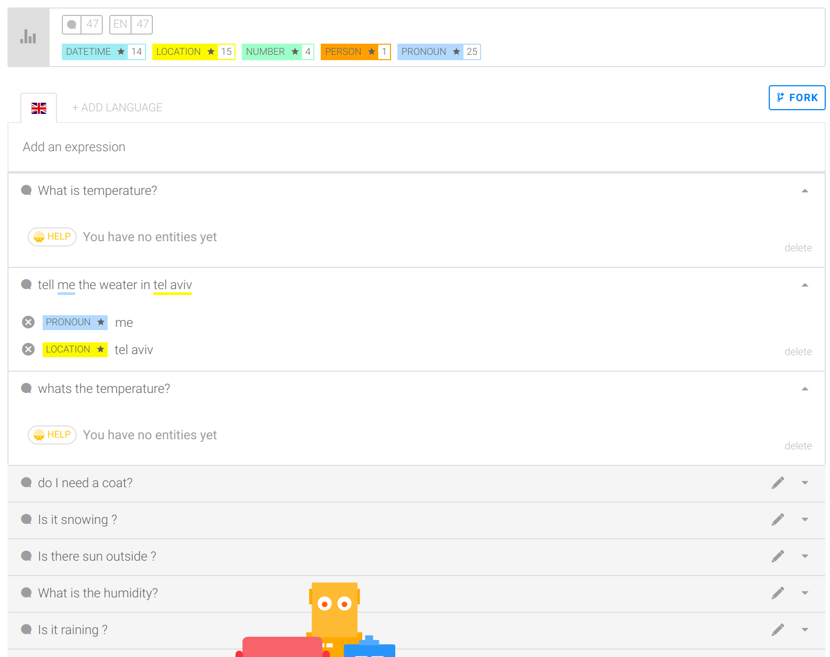Screen dimensions: 830x657
Task: Select the top PRONOUN entity tag with count 25
Action: tap(439, 52)
